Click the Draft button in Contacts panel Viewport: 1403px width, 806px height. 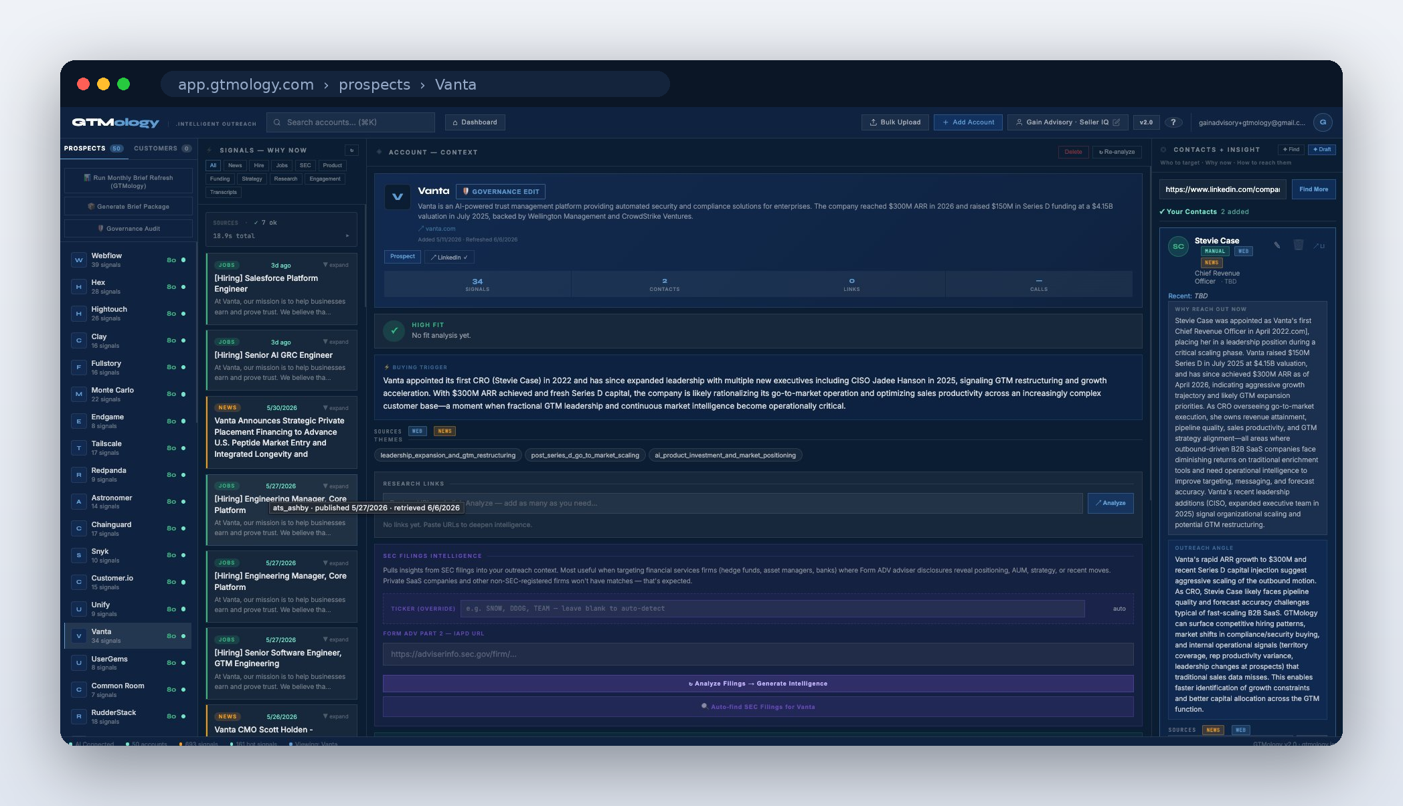click(1322, 149)
